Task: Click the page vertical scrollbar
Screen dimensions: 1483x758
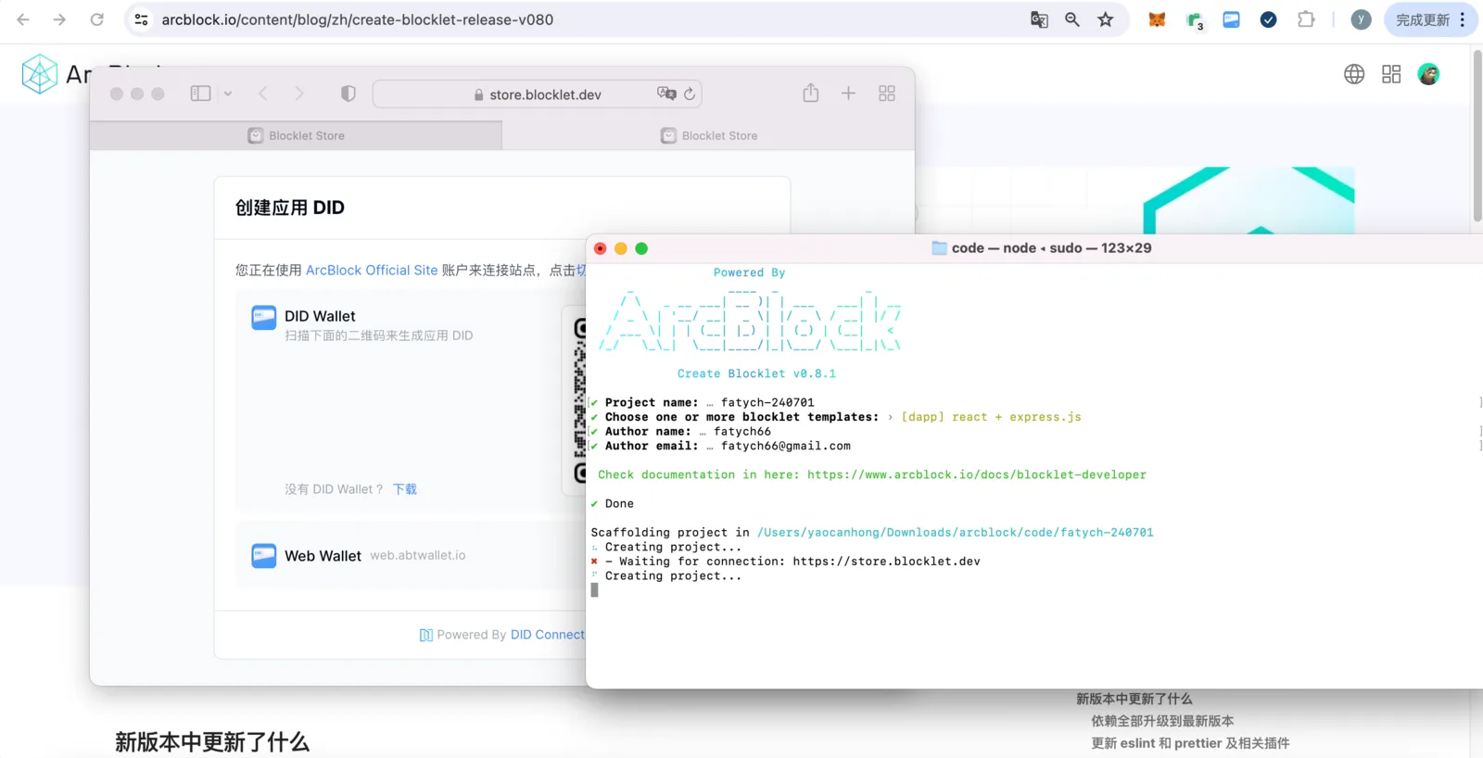Action: [x=1477, y=135]
